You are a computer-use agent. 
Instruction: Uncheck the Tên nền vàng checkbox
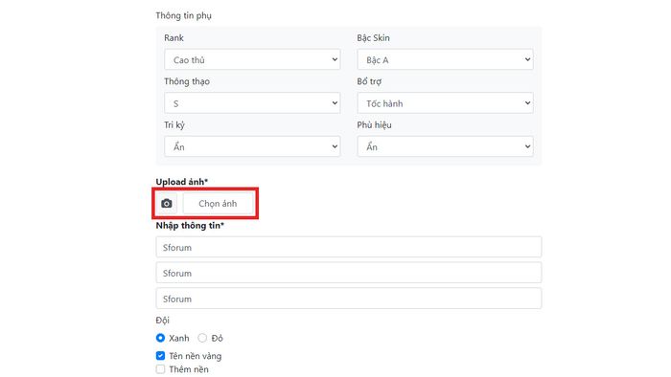[160, 356]
